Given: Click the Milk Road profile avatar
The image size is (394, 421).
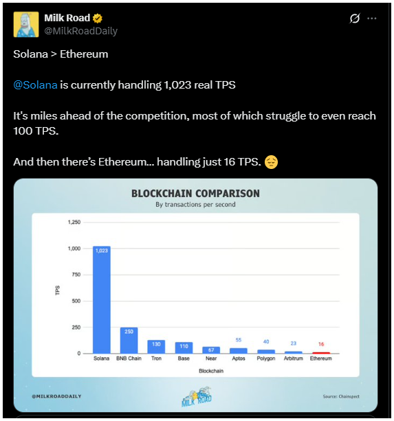Looking at the screenshot, I should [x=26, y=25].
